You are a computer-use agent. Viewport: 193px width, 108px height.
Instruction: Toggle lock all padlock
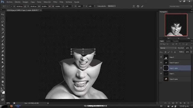175,52
